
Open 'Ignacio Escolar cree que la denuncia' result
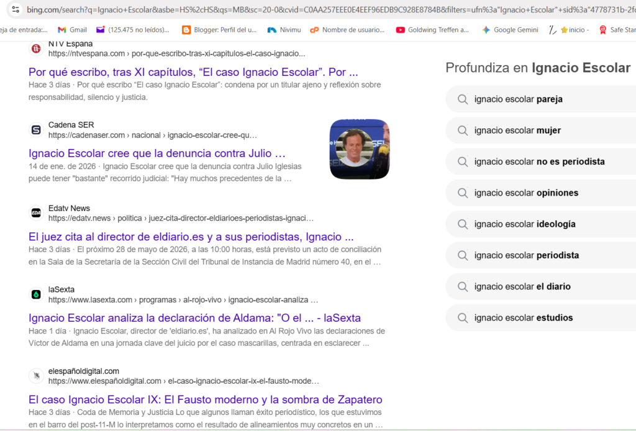point(157,153)
